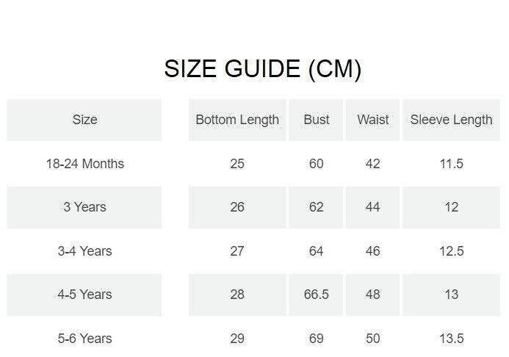Click the Bottom Length column header
The image size is (509, 357).
tap(237, 120)
